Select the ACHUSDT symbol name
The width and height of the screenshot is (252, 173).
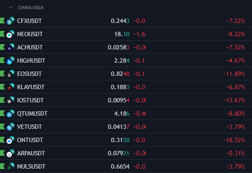pyautogui.click(x=30, y=47)
